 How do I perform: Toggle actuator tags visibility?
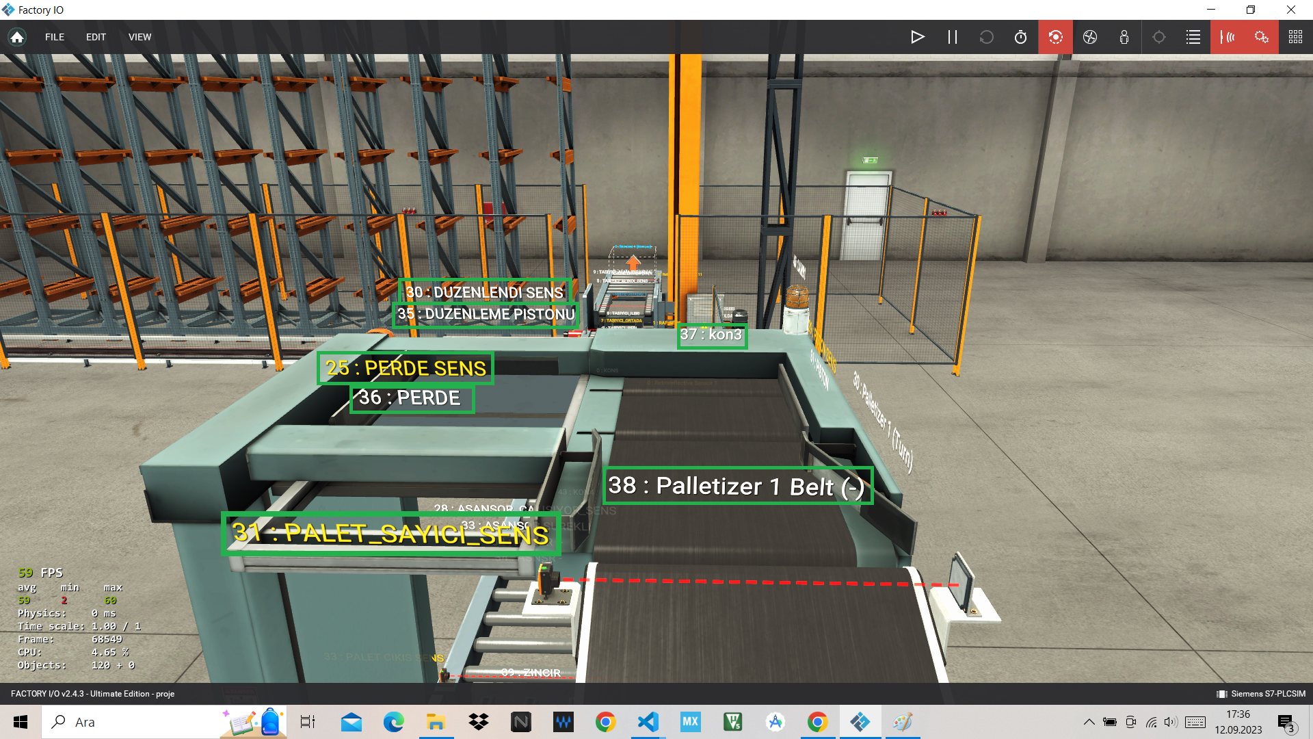coord(1262,37)
